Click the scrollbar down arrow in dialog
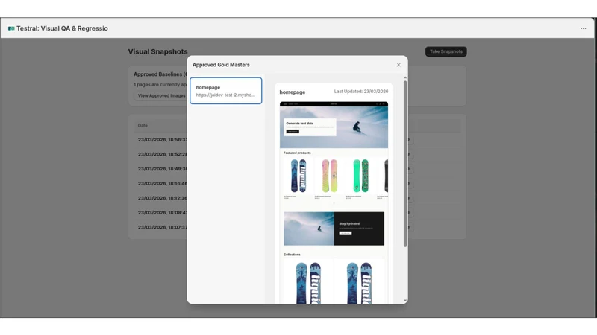Viewport: 597px width, 335px height. click(x=405, y=301)
